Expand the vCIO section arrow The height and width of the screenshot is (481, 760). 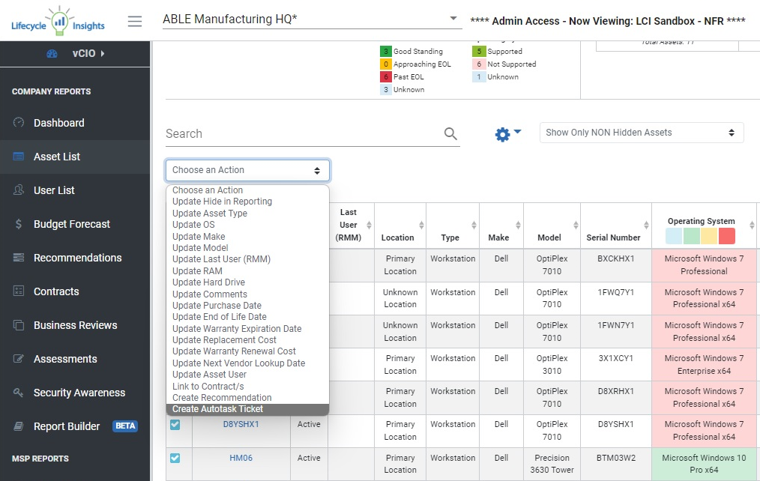[x=103, y=54]
